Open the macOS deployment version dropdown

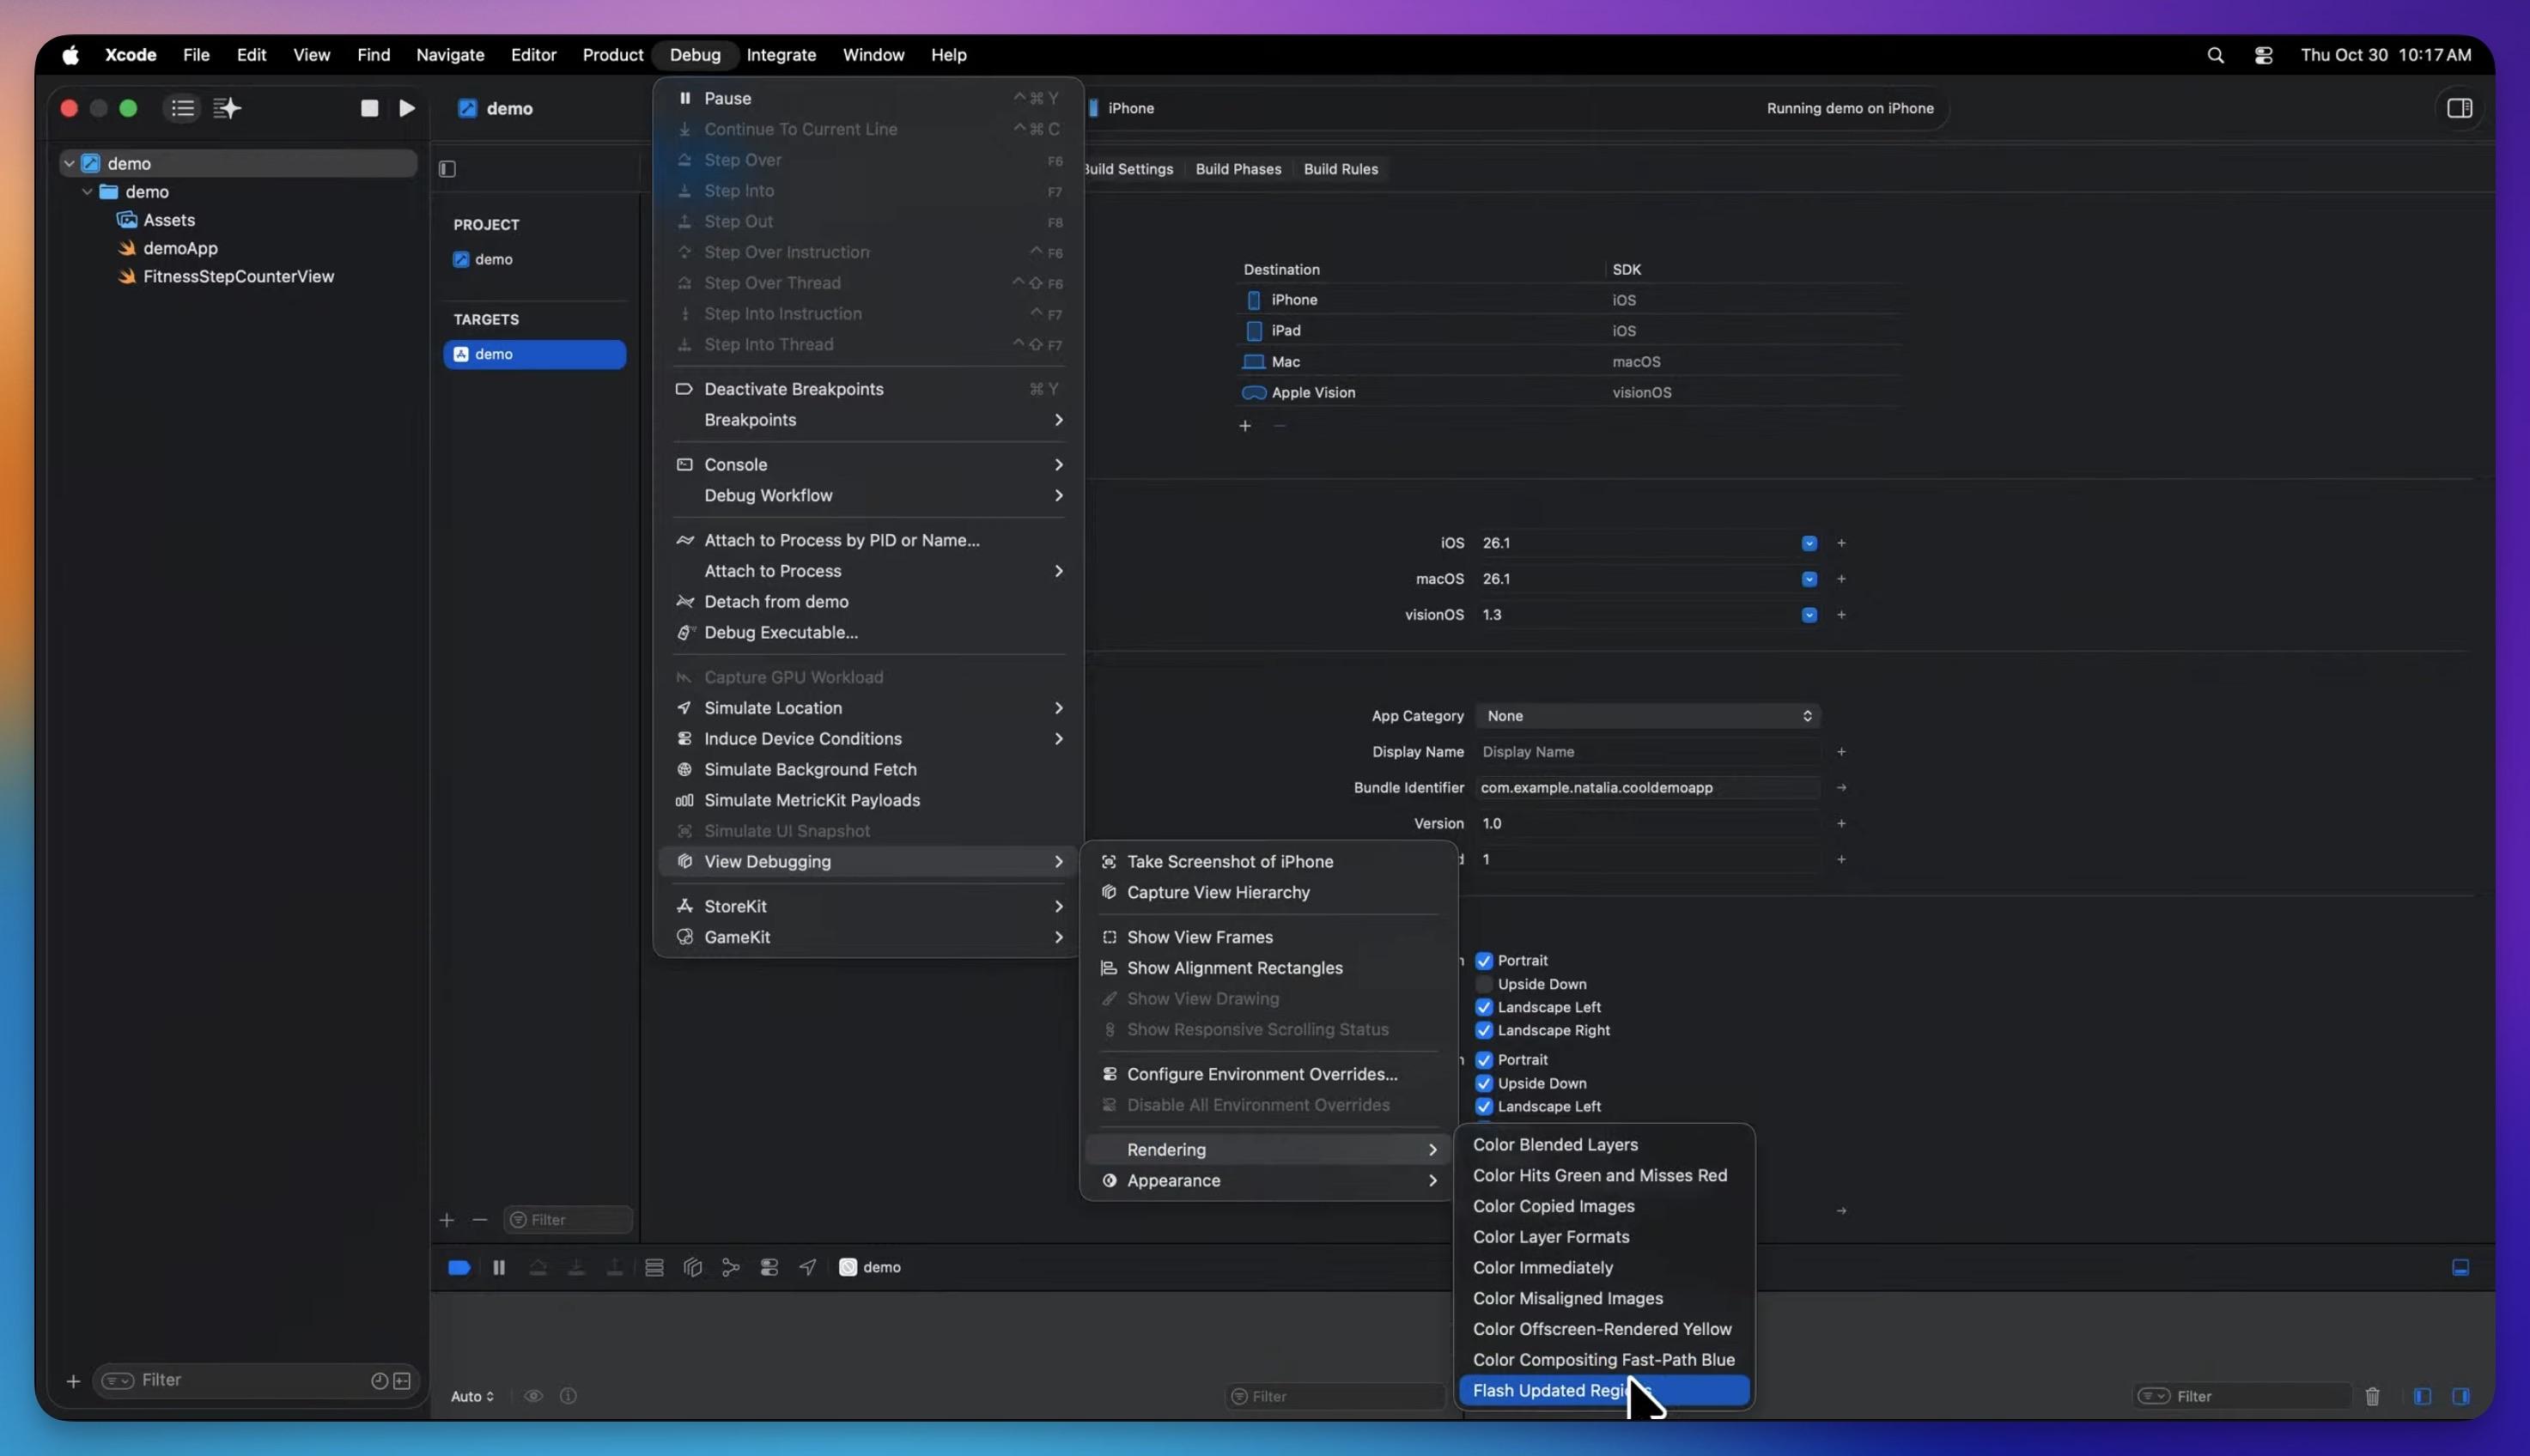1809,579
